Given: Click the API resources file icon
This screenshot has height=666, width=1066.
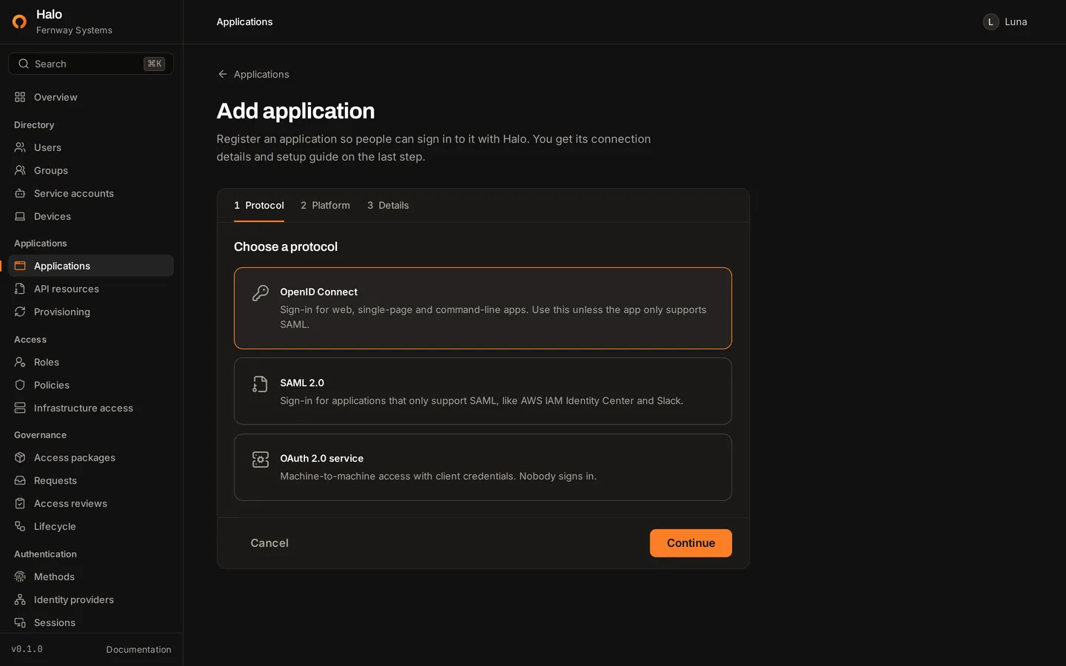Looking at the screenshot, I should [20, 289].
